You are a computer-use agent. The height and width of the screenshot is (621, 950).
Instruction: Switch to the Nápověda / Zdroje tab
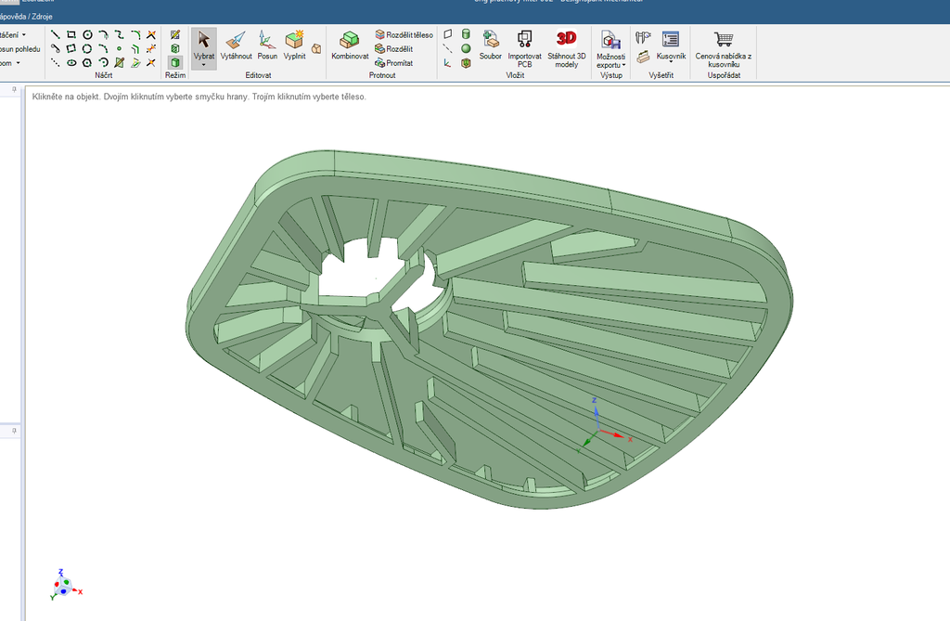(x=28, y=16)
